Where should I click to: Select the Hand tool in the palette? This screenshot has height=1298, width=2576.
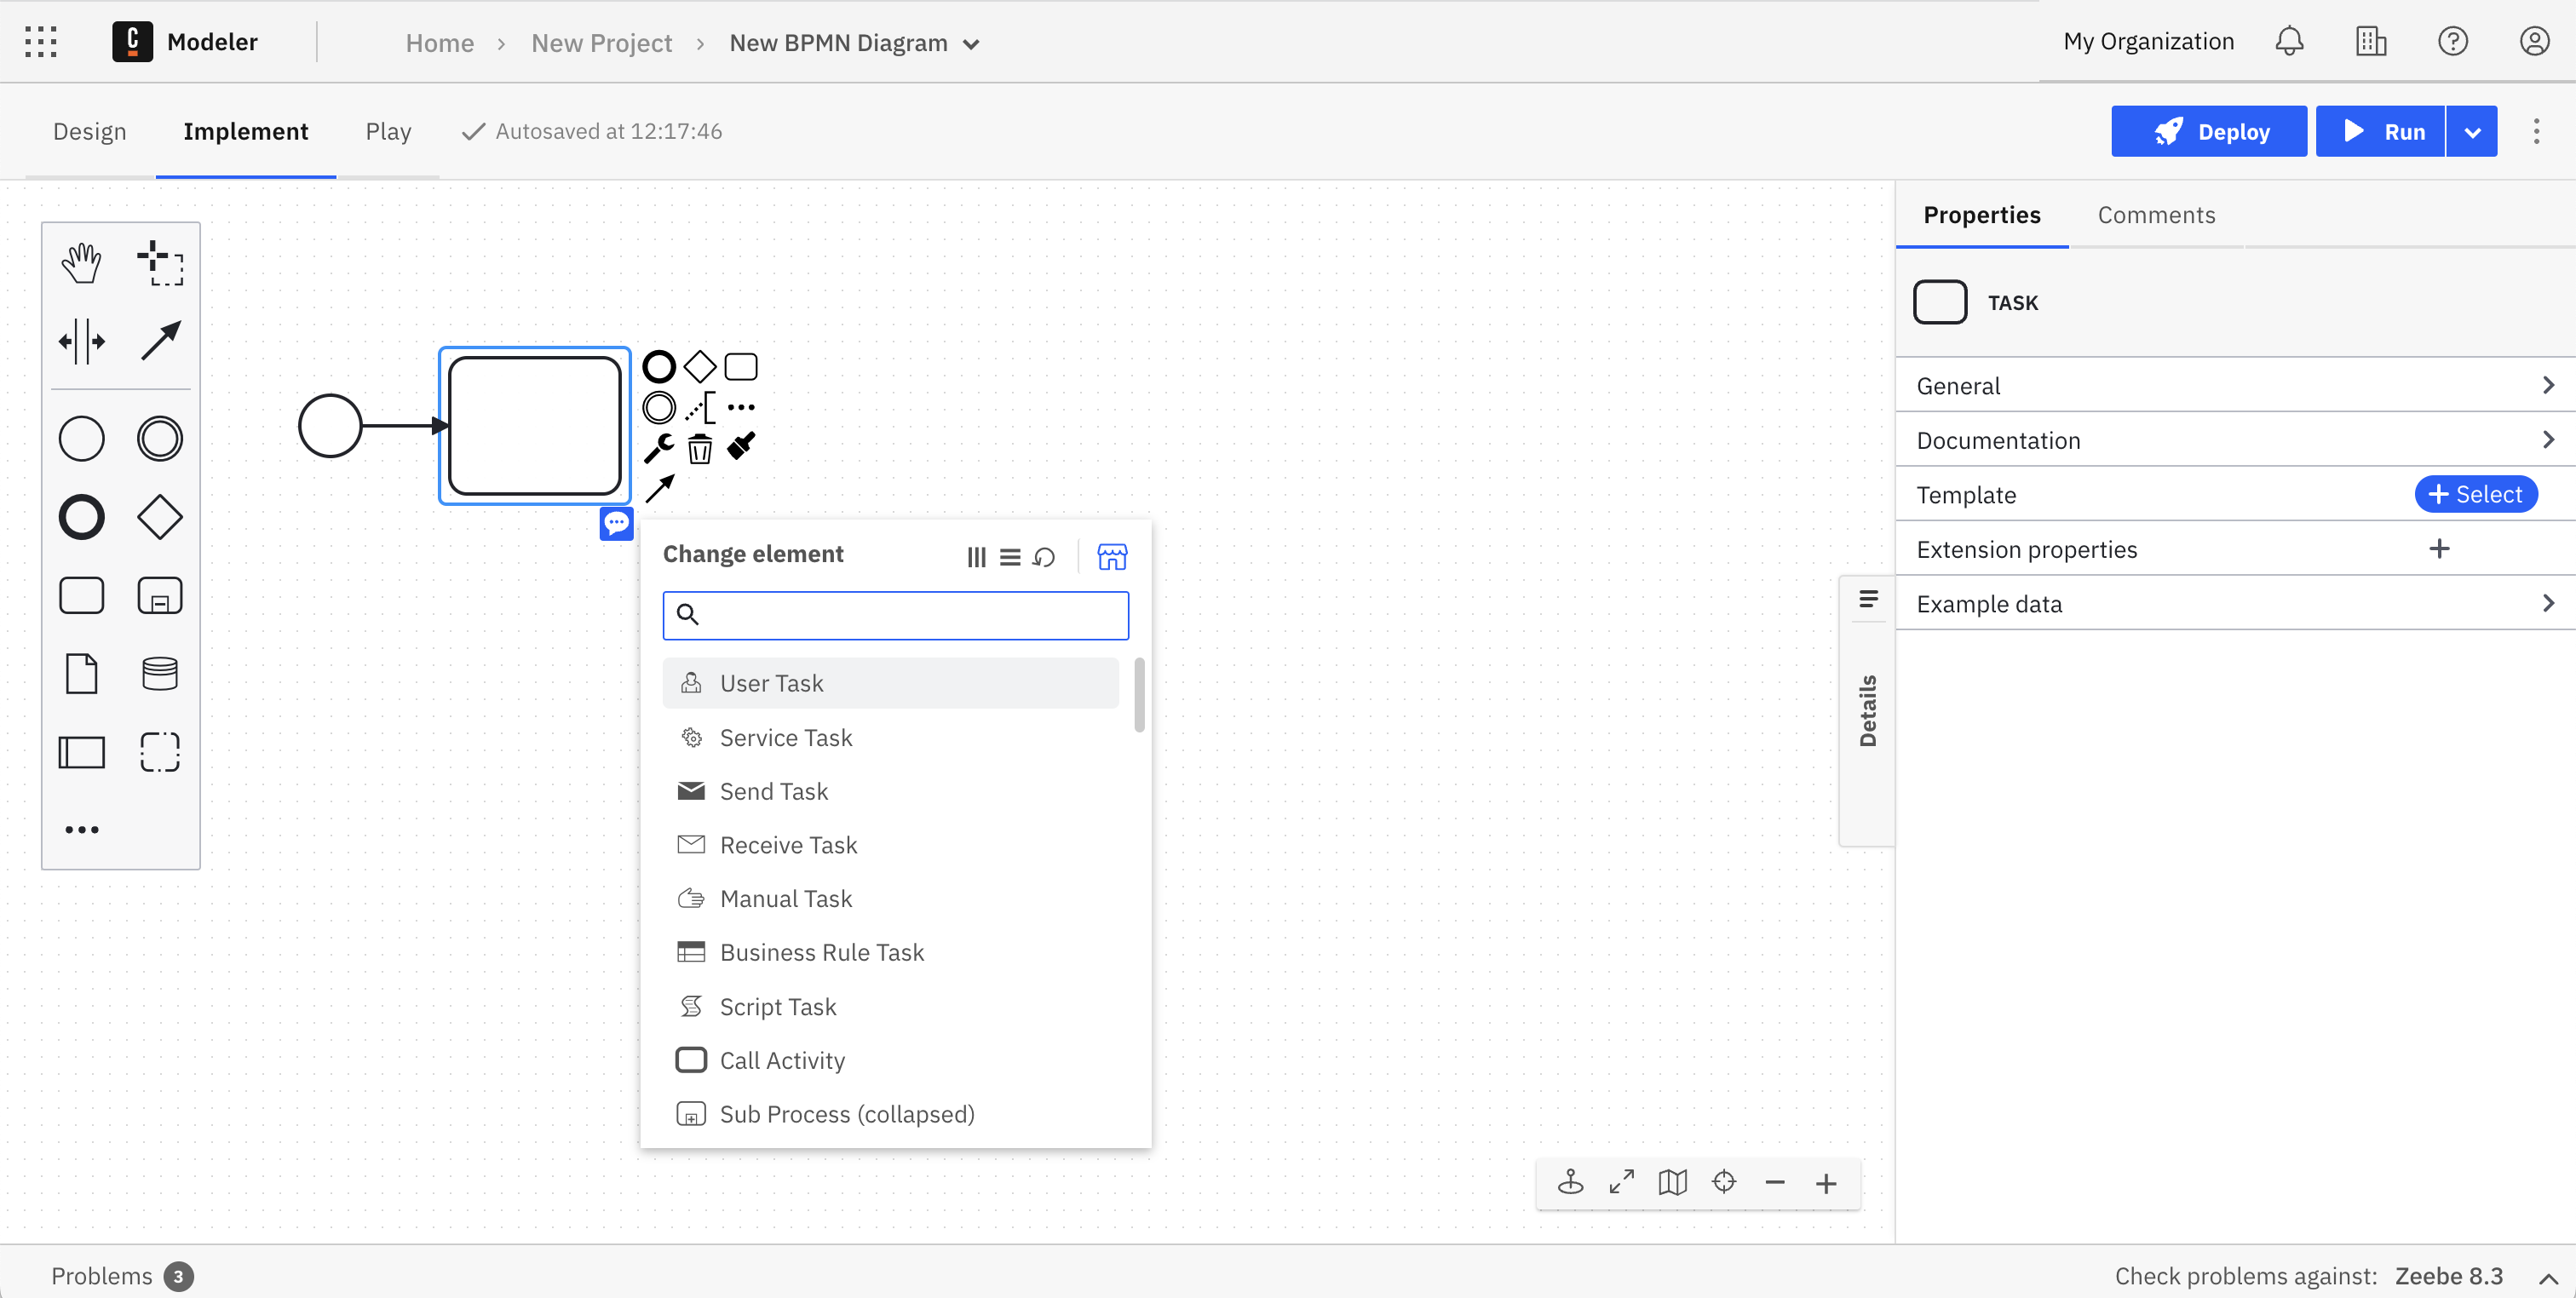(x=81, y=262)
